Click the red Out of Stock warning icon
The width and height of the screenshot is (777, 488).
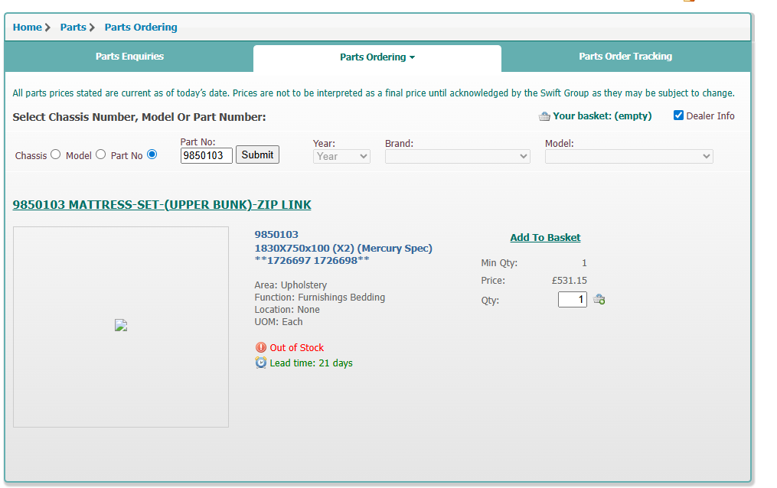pos(260,347)
